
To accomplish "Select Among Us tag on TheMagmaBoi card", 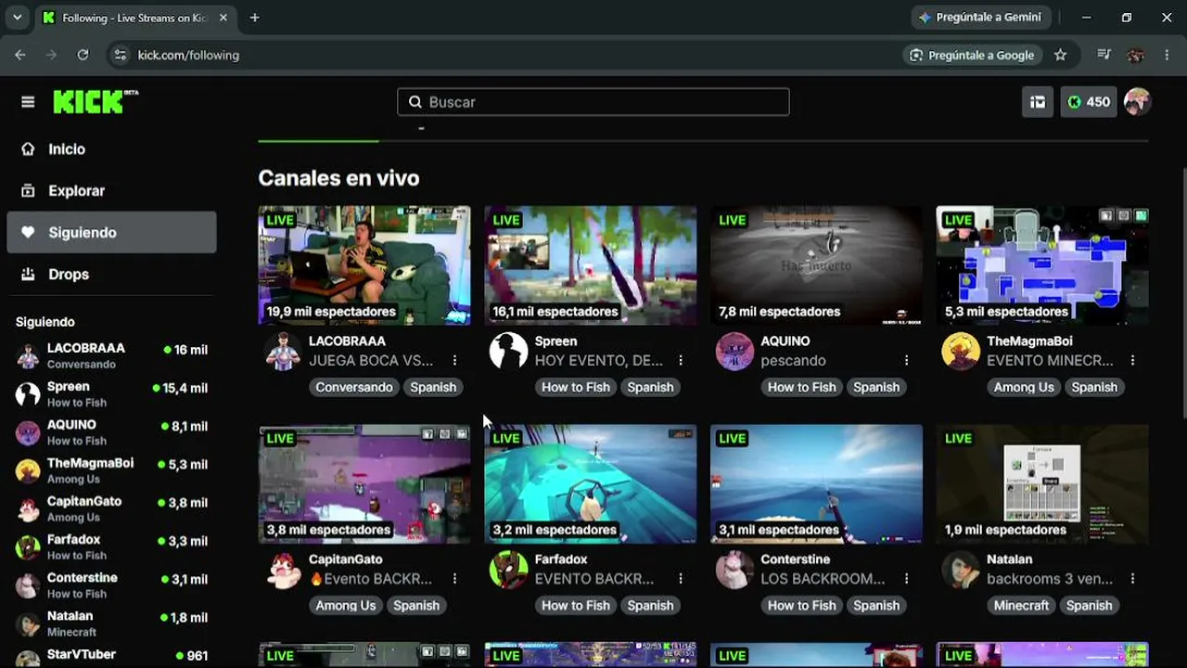I will click(1024, 387).
